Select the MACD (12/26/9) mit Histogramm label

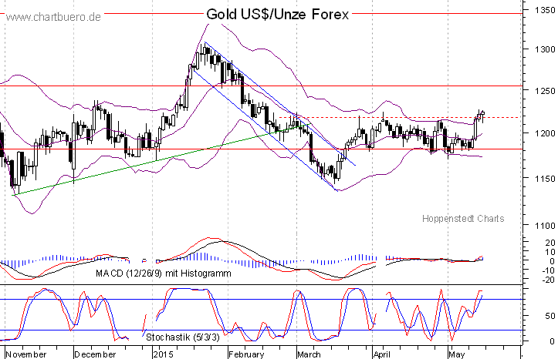tap(163, 273)
